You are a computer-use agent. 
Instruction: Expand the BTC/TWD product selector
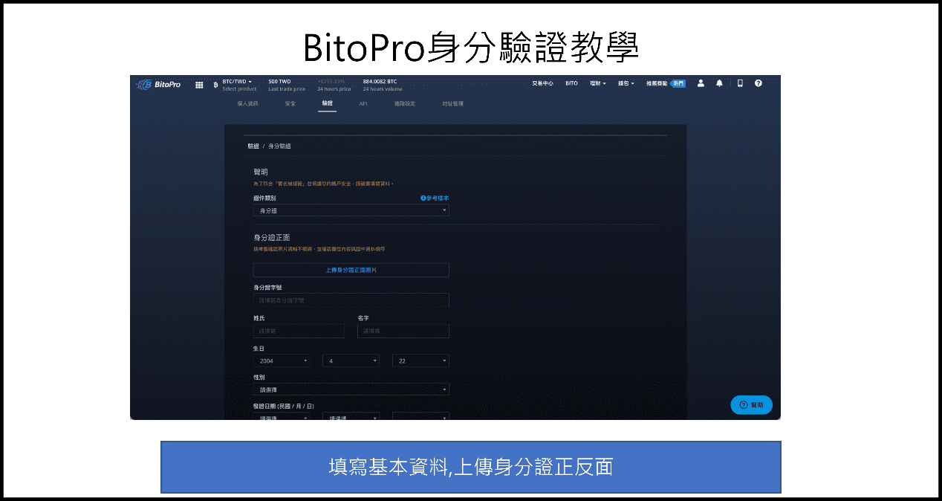tap(235, 82)
